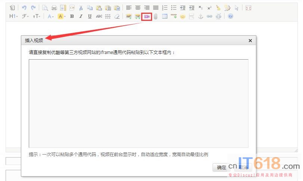Viewport: 303px width, 181px height.
Task: Toggle underline formatting
Action: (90, 16)
